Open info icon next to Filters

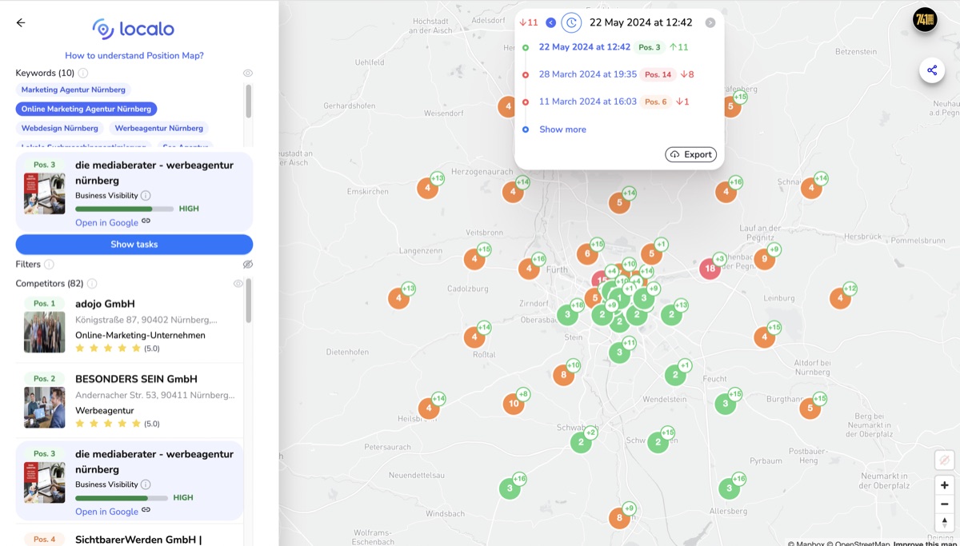click(49, 265)
